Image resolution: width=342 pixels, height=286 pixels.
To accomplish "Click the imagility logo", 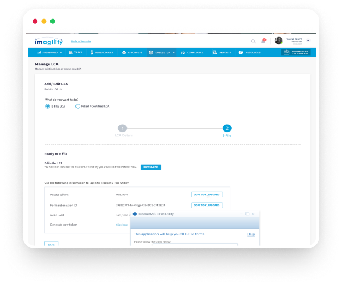I will (x=49, y=41).
